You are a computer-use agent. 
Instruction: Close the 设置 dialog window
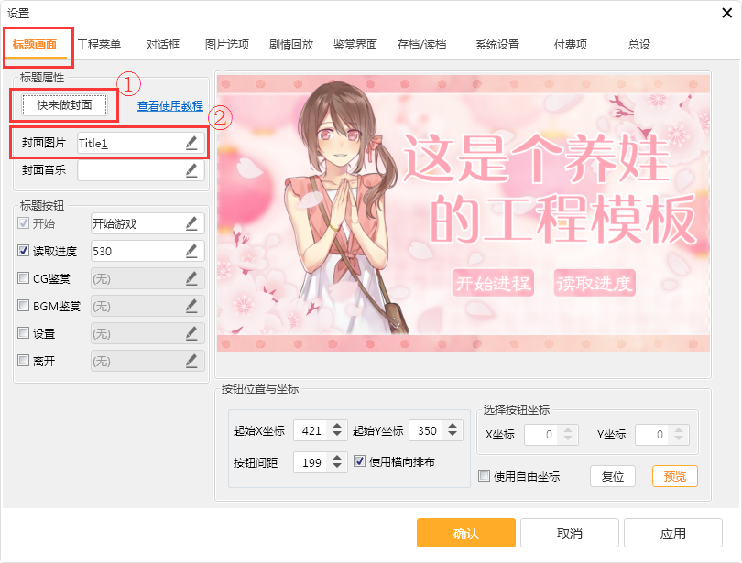pos(726,13)
